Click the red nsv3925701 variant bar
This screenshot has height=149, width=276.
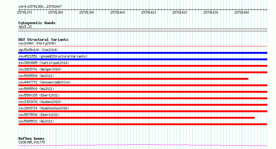coord(143,72)
